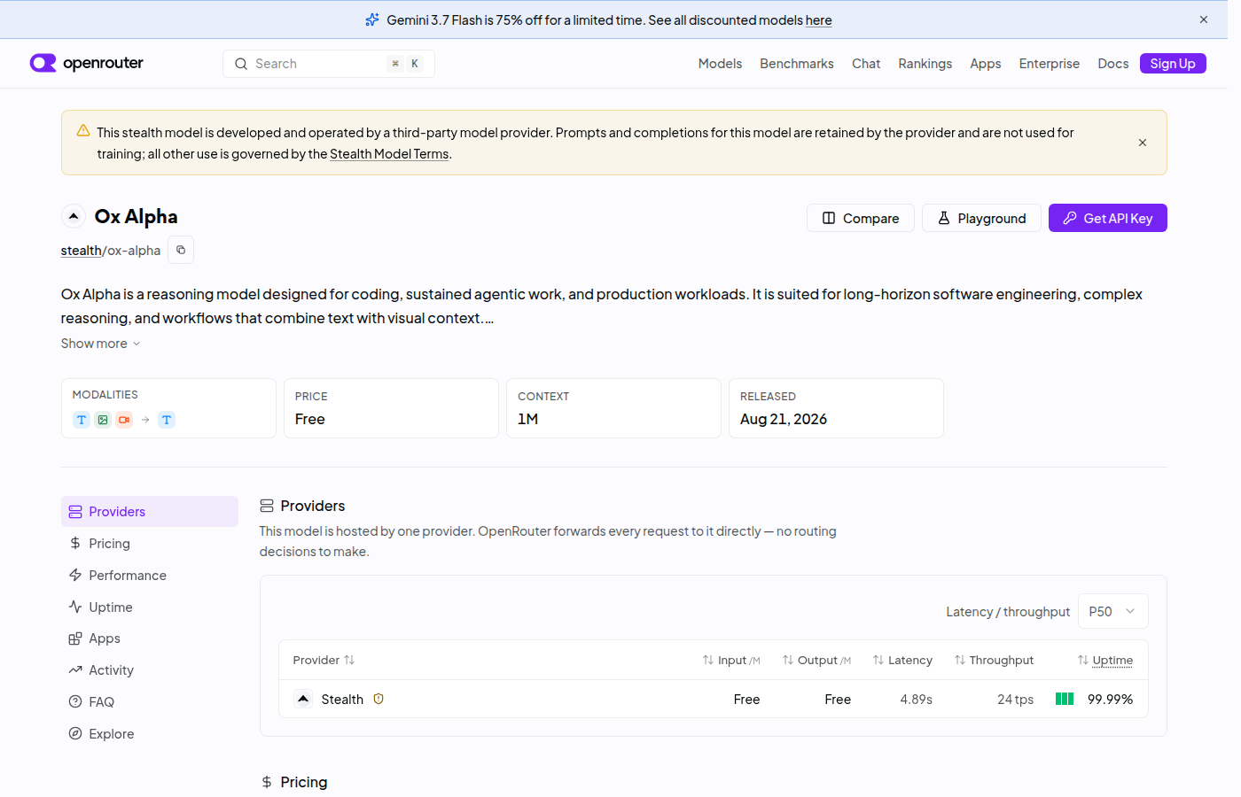This screenshot has height=797, width=1241.
Task: Click the OpenRouter logo
Action: pyautogui.click(x=86, y=63)
